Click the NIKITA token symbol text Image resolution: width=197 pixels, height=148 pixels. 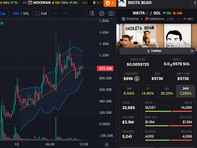(x=139, y=13)
